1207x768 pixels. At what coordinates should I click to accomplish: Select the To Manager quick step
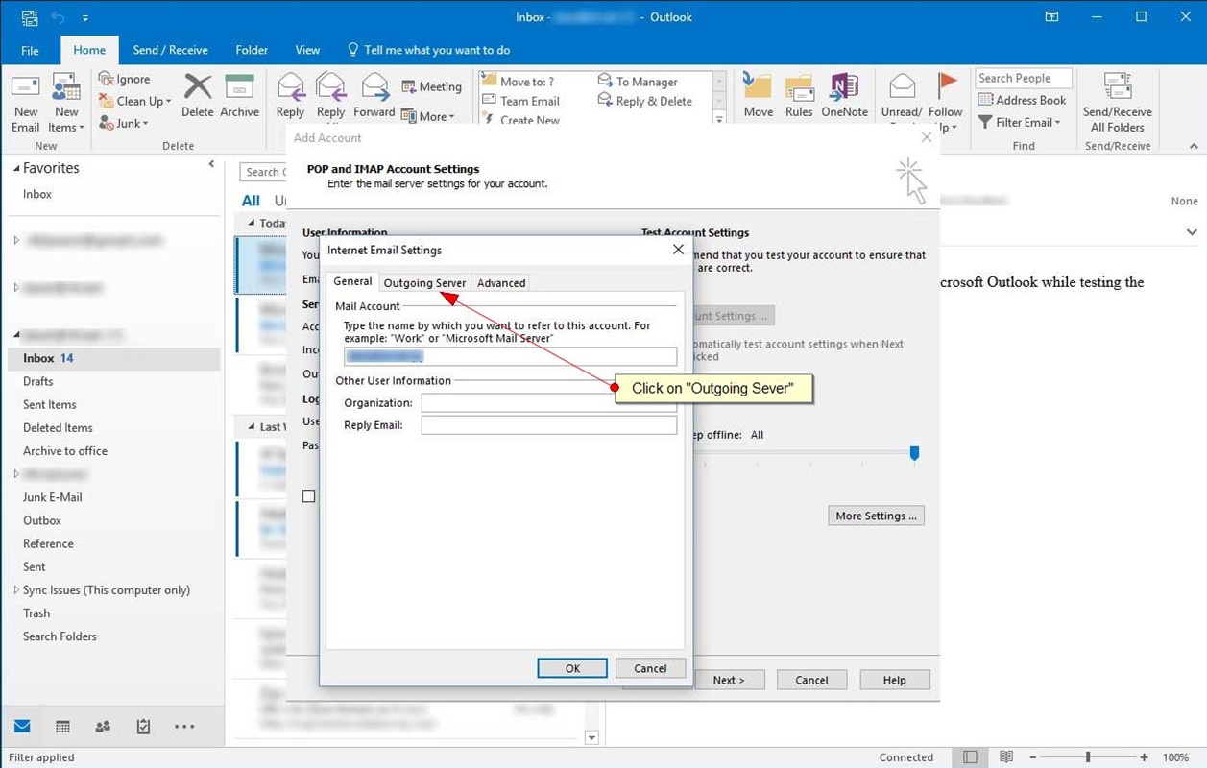638,82
